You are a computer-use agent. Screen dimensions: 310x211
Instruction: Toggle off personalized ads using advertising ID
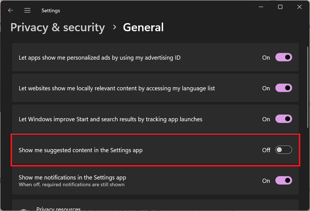pyautogui.click(x=283, y=57)
